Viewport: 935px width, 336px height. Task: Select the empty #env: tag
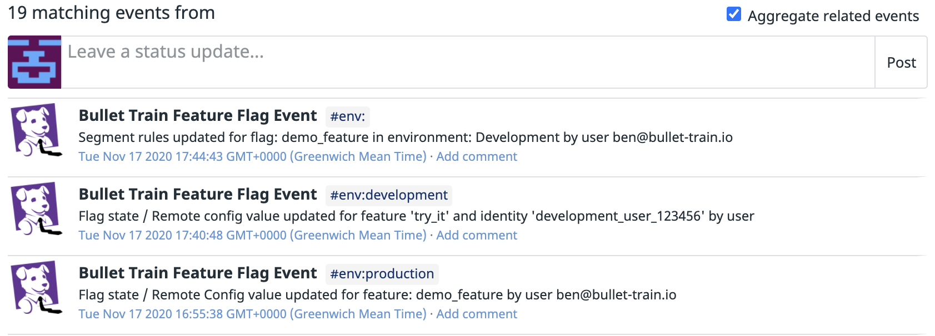click(x=347, y=117)
